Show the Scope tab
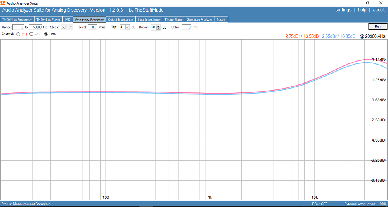 click(x=221, y=19)
